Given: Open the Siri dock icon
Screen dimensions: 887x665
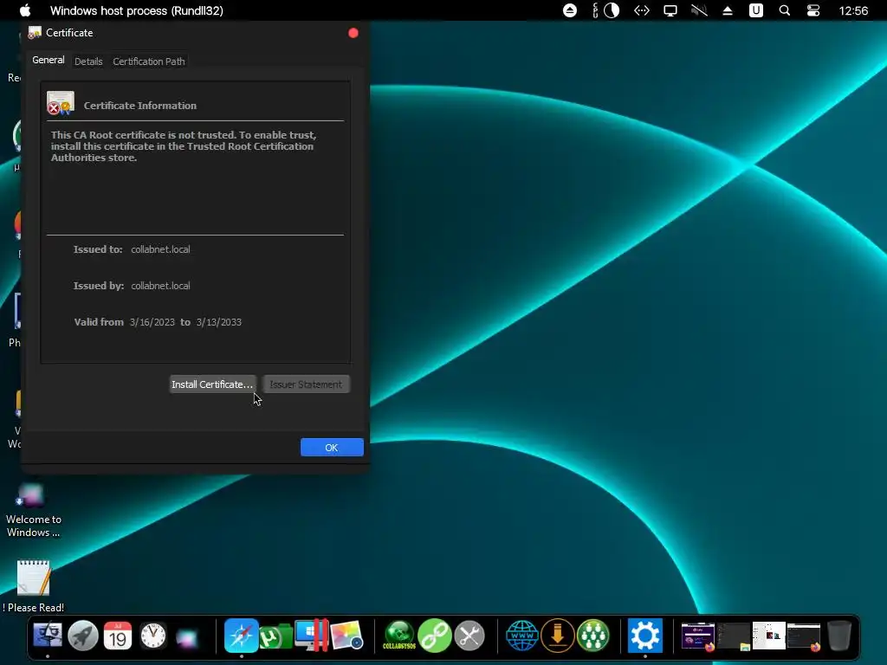Looking at the screenshot, I should click(x=187, y=636).
